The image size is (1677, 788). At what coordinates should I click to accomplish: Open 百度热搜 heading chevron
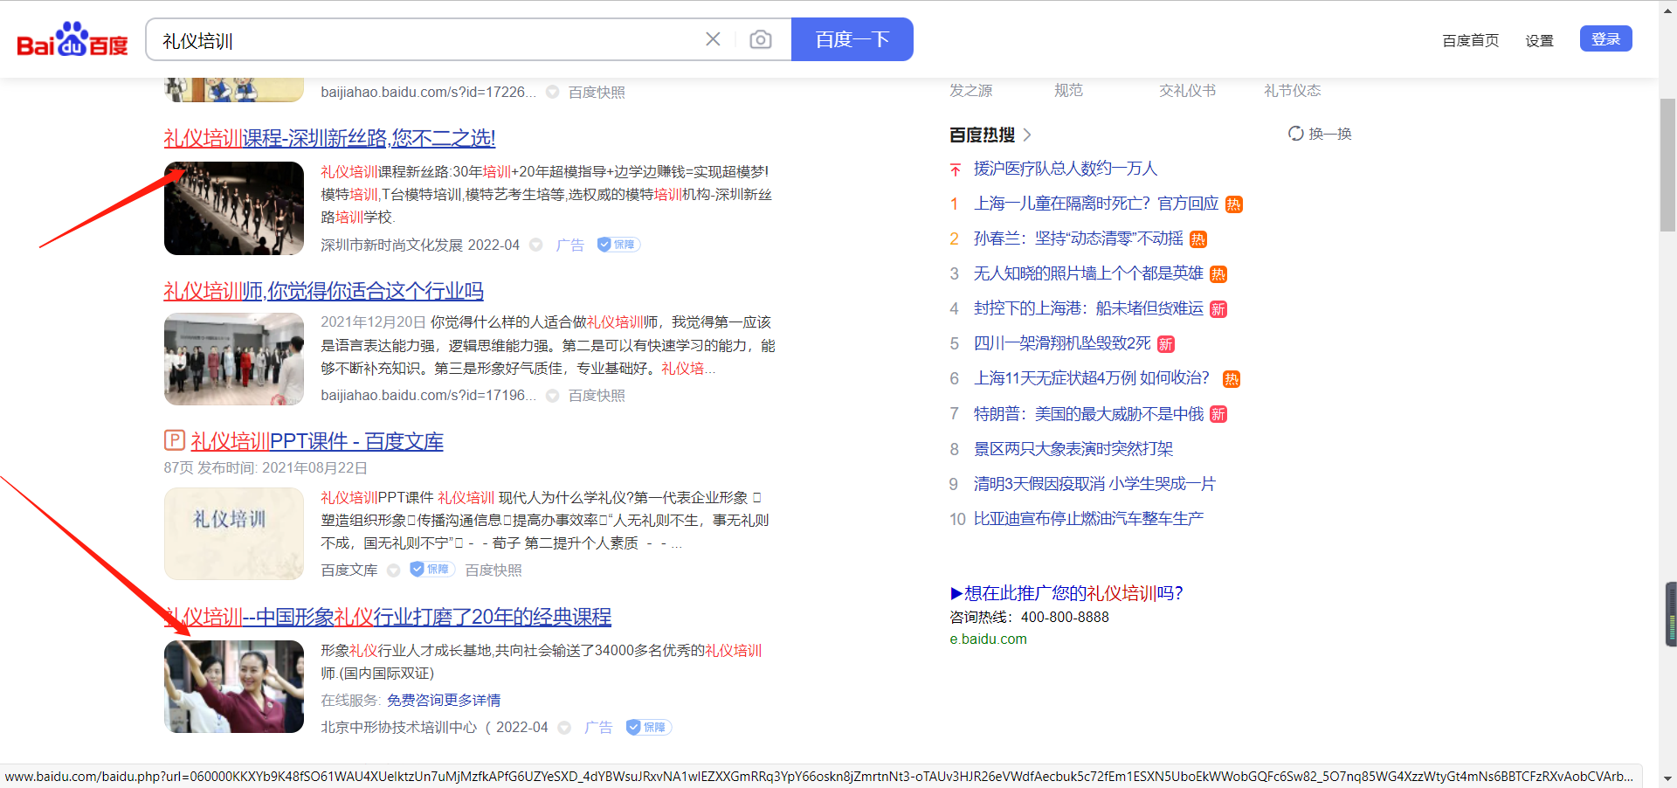tap(1027, 135)
